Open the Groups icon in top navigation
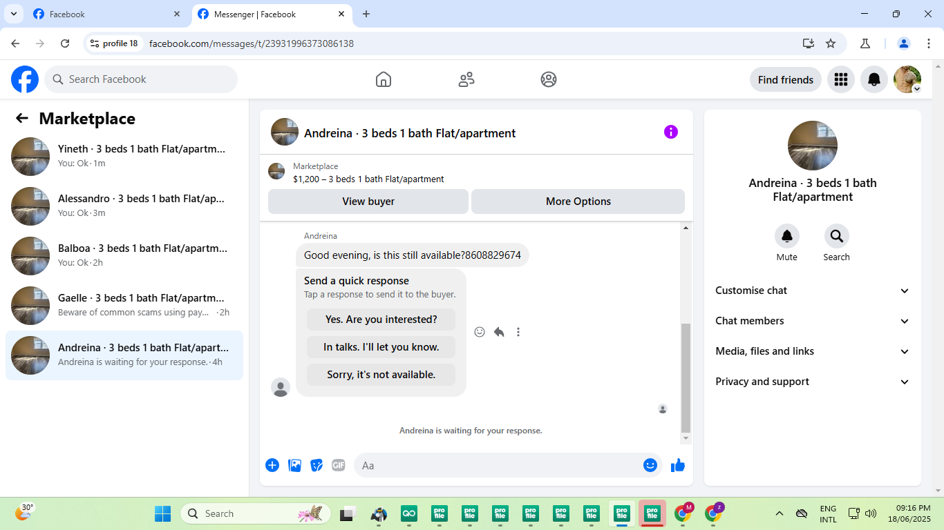Viewport: 944px width, 530px height. pyautogui.click(x=549, y=79)
